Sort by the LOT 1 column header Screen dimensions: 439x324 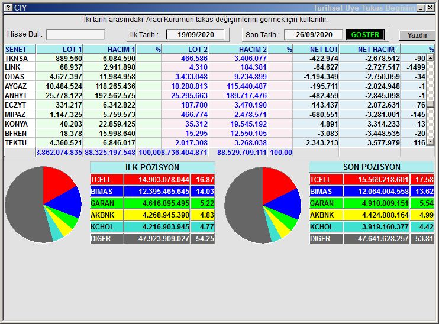tap(59, 49)
